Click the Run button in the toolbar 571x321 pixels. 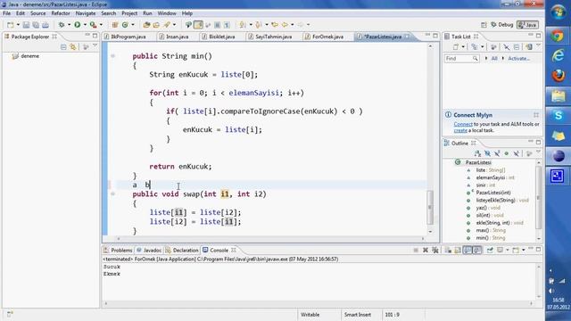pos(78,25)
